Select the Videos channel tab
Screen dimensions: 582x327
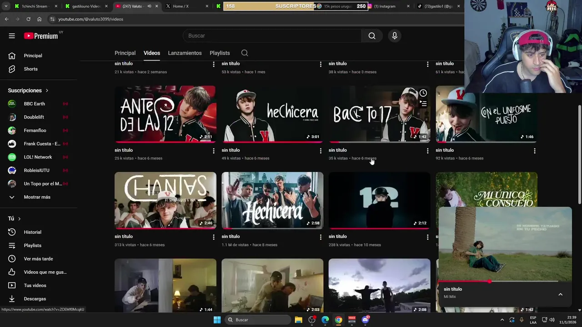[152, 53]
